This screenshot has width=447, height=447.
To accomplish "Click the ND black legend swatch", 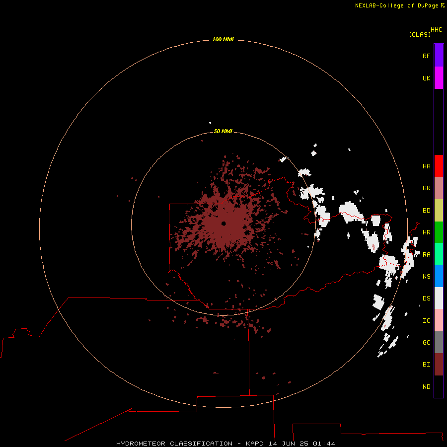I will (439, 386).
